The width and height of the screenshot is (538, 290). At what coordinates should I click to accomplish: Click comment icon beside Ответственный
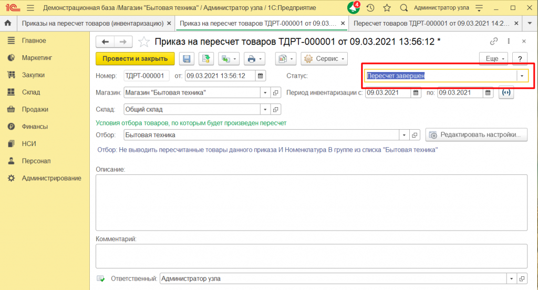pos(100,278)
